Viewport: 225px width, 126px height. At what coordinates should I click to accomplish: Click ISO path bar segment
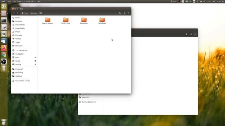[41, 13]
